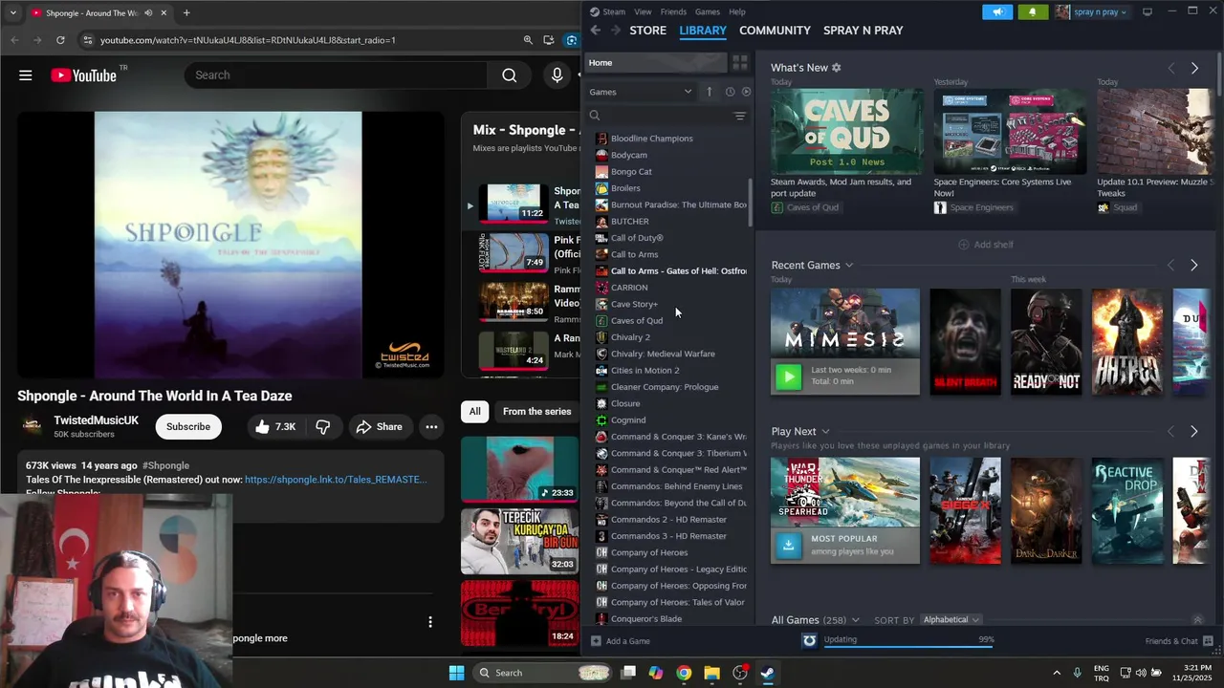Open Steam Help menu
The width and height of the screenshot is (1224, 688).
pyautogui.click(x=737, y=11)
